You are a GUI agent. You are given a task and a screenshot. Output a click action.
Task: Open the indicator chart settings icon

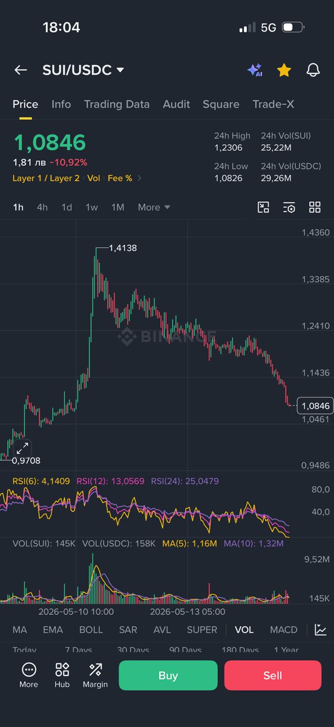(x=321, y=629)
